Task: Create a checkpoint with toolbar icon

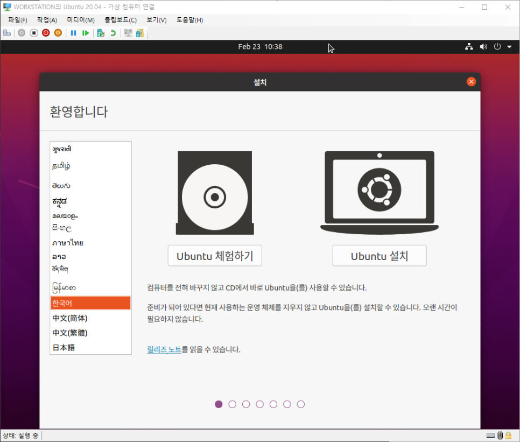Action: [101, 33]
